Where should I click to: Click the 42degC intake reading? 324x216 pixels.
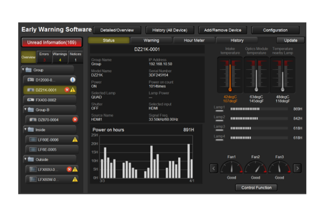(230, 97)
